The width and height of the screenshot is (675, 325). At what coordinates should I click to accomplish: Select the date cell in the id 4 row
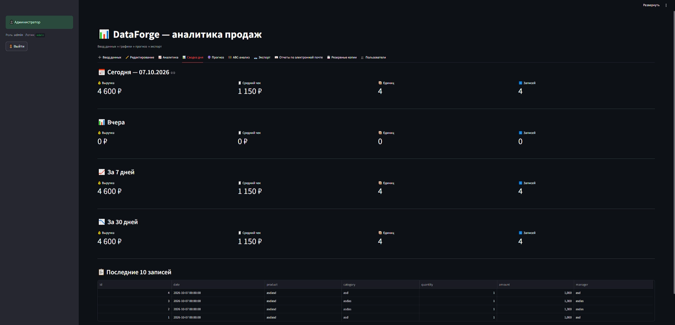[218, 293]
